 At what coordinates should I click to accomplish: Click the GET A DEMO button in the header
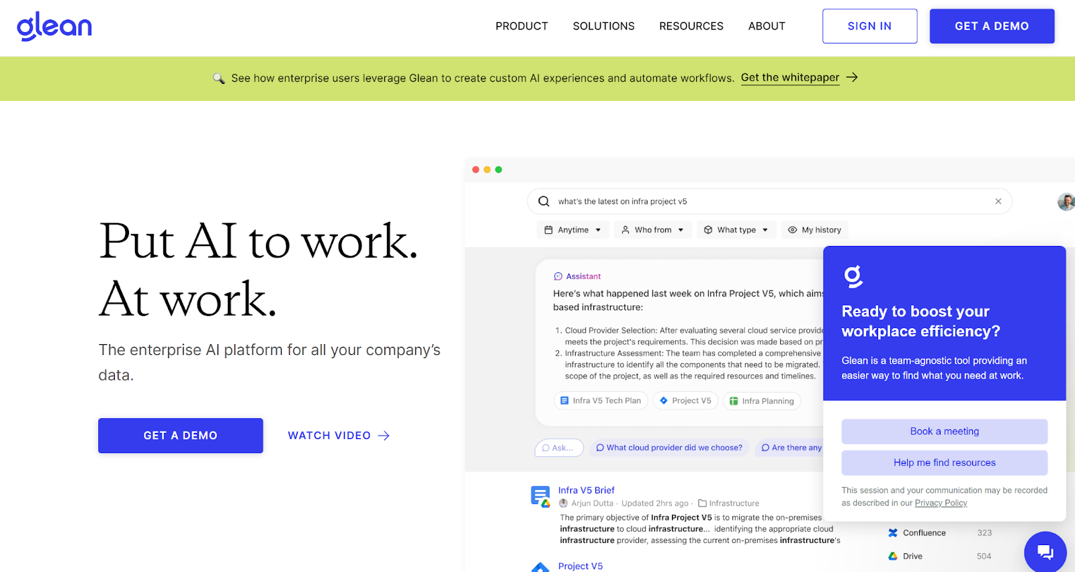[992, 26]
